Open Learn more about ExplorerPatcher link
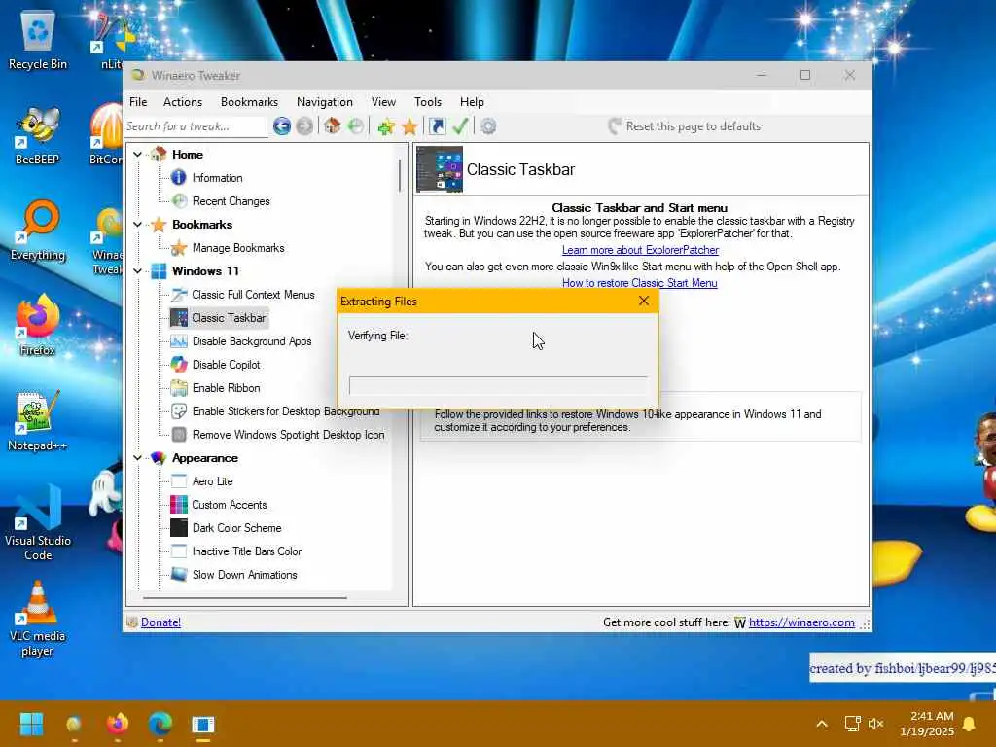The width and height of the screenshot is (996, 747). tap(640, 250)
